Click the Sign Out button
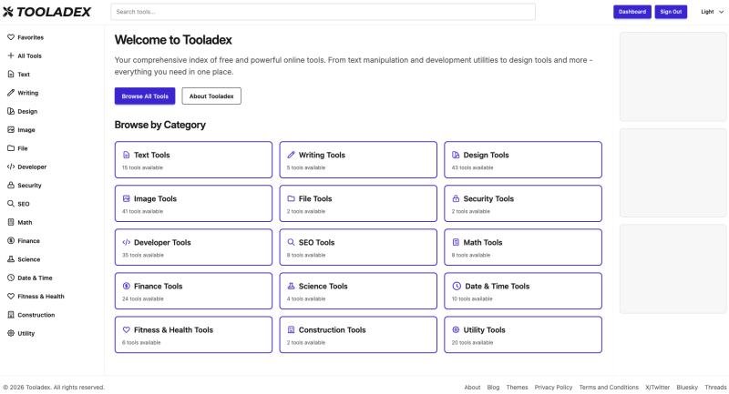This screenshot has width=729, height=394. (671, 12)
